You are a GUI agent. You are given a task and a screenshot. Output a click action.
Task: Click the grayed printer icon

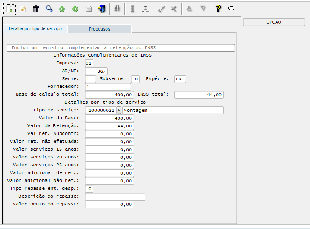point(89,9)
